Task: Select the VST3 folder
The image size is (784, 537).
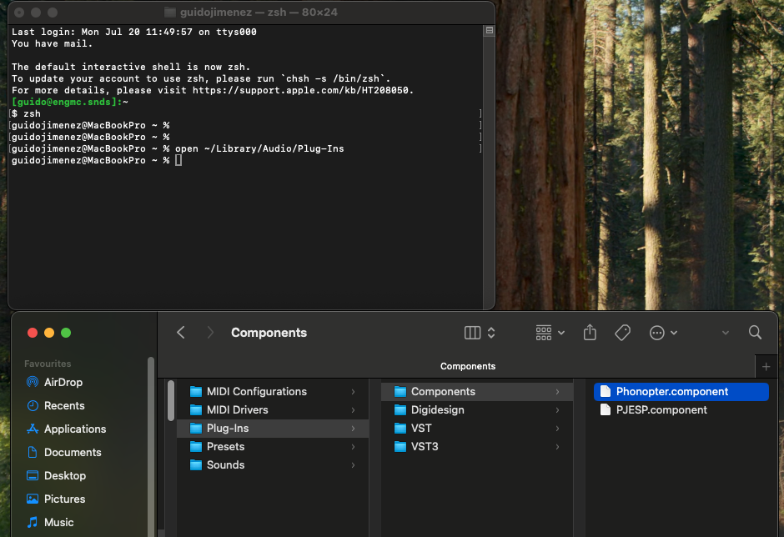Action: (x=477, y=446)
